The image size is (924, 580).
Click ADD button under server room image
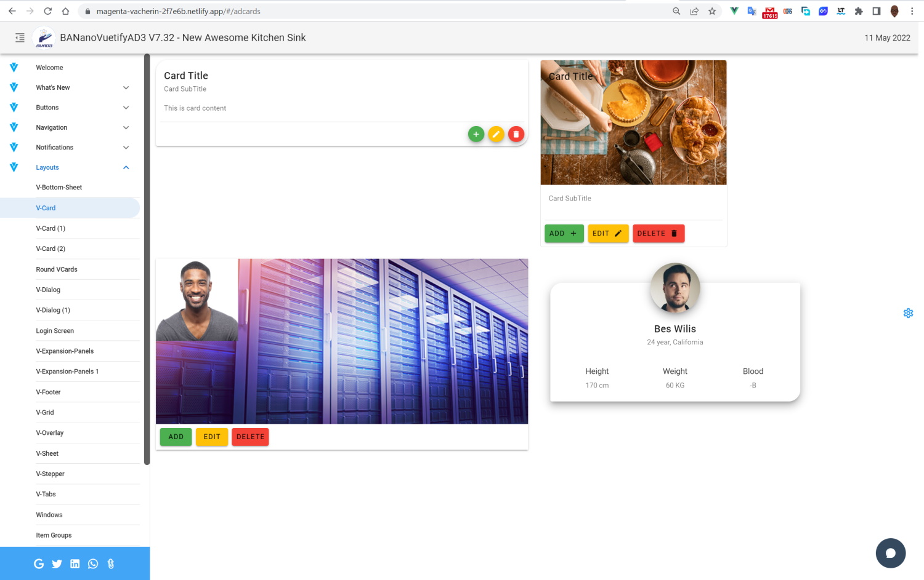[176, 437]
